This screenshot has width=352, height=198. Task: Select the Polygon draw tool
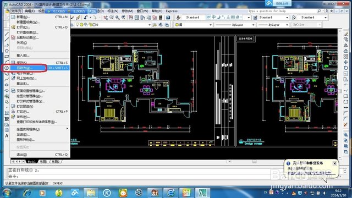[x=7, y=51]
